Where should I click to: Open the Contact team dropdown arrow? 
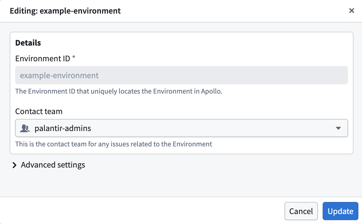338,128
